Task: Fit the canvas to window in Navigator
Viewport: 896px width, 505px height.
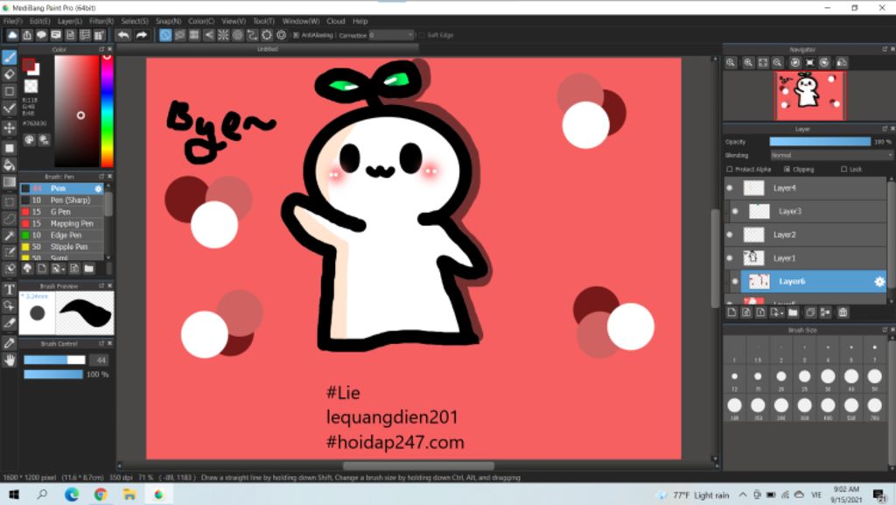Action: click(x=763, y=63)
